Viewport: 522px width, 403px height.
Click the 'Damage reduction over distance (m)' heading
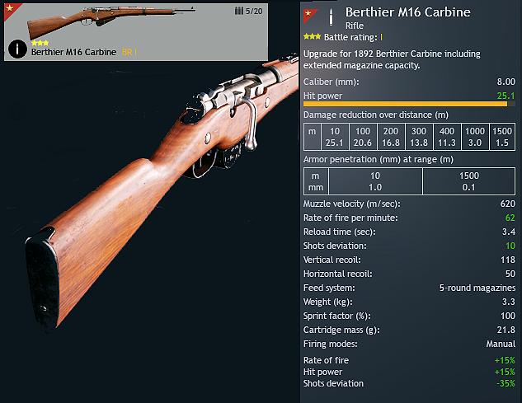[x=376, y=115]
